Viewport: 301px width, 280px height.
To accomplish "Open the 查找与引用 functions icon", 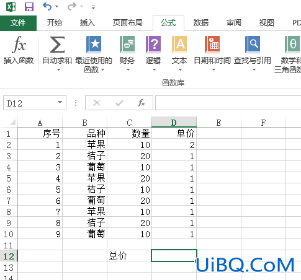I will coord(253,45).
